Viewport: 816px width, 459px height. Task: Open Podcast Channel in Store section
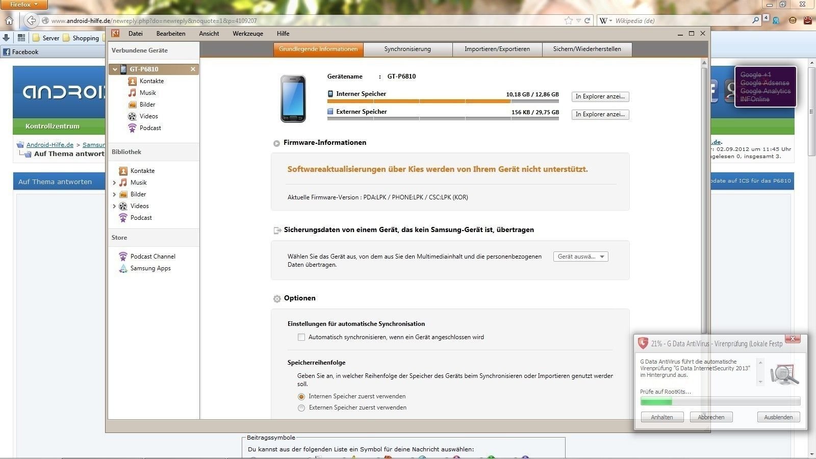tap(152, 257)
